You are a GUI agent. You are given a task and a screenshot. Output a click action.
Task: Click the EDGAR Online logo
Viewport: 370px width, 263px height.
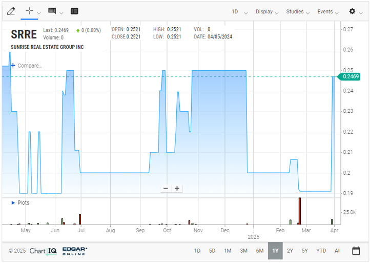(75, 251)
